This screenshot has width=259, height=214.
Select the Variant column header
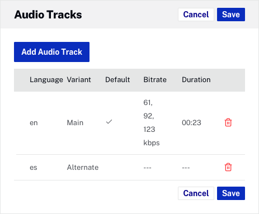coord(79,80)
